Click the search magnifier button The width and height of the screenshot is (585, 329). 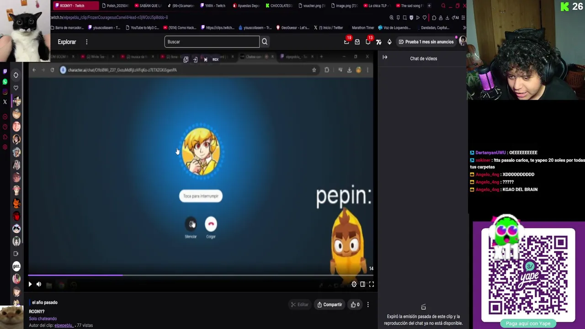tap(265, 42)
